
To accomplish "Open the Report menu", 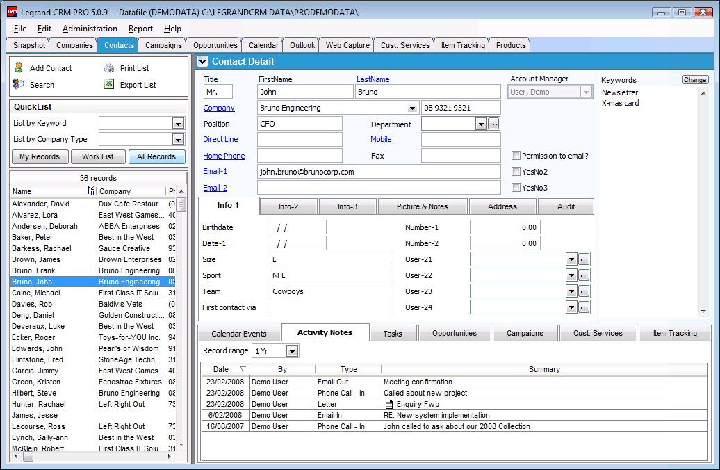I will click(x=140, y=29).
